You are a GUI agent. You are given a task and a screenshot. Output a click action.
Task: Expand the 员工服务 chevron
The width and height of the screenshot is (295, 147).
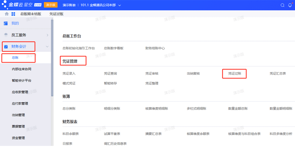pos(48,35)
